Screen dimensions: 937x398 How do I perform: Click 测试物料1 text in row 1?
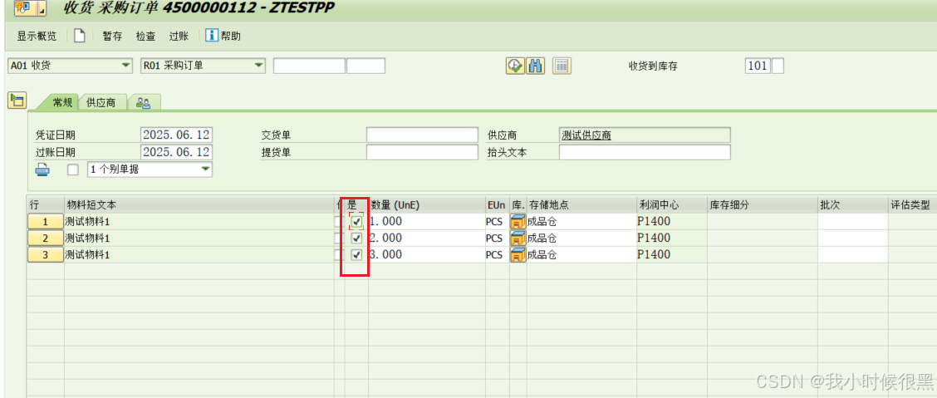(x=88, y=222)
